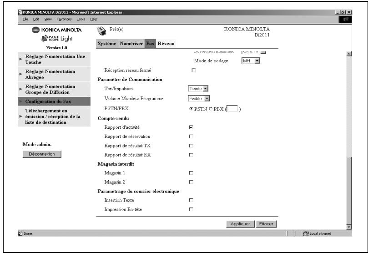The image size is (368, 253).
Task: Click the arrow beside Groupe de Diffusion
Action: [x=20, y=89]
